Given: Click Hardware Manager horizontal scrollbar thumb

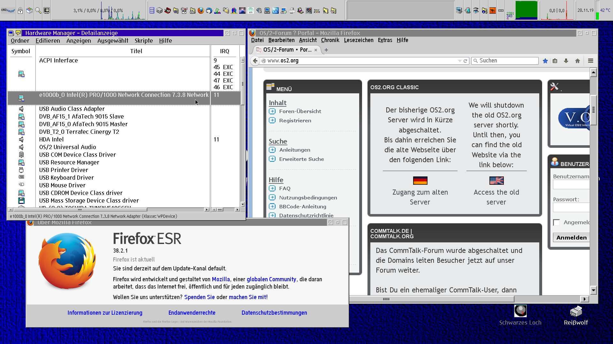Looking at the screenshot, I should (80, 210).
